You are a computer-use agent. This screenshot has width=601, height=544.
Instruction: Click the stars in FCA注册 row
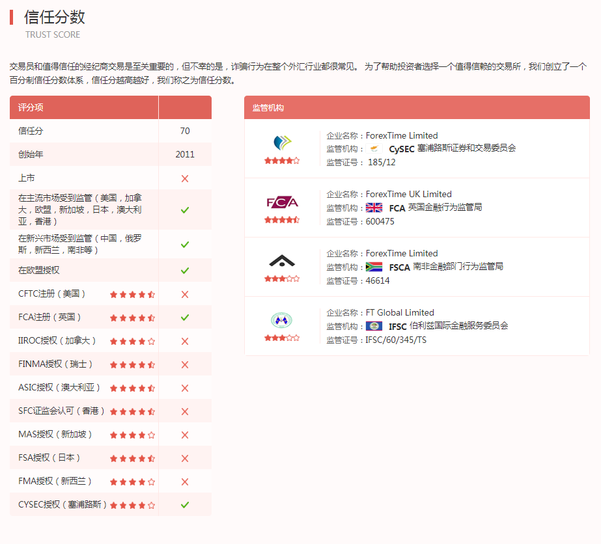[132, 318]
